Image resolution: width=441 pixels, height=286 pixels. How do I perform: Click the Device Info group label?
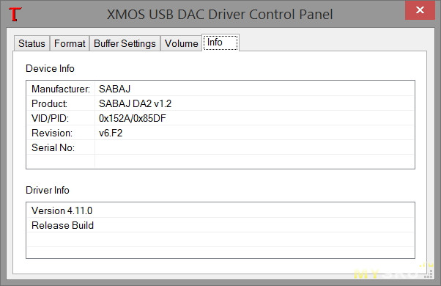click(50, 68)
